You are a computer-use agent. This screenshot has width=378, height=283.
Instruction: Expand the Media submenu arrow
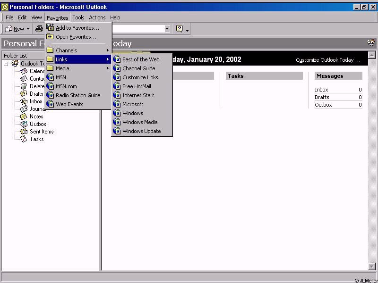tap(108, 68)
